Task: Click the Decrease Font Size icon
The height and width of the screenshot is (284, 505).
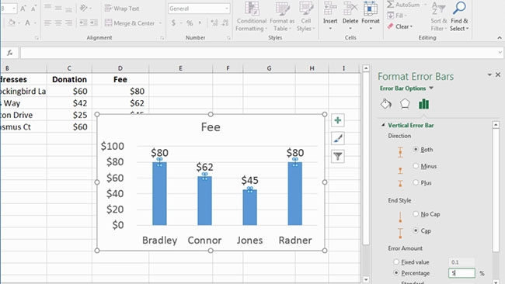Action: click(33, 9)
